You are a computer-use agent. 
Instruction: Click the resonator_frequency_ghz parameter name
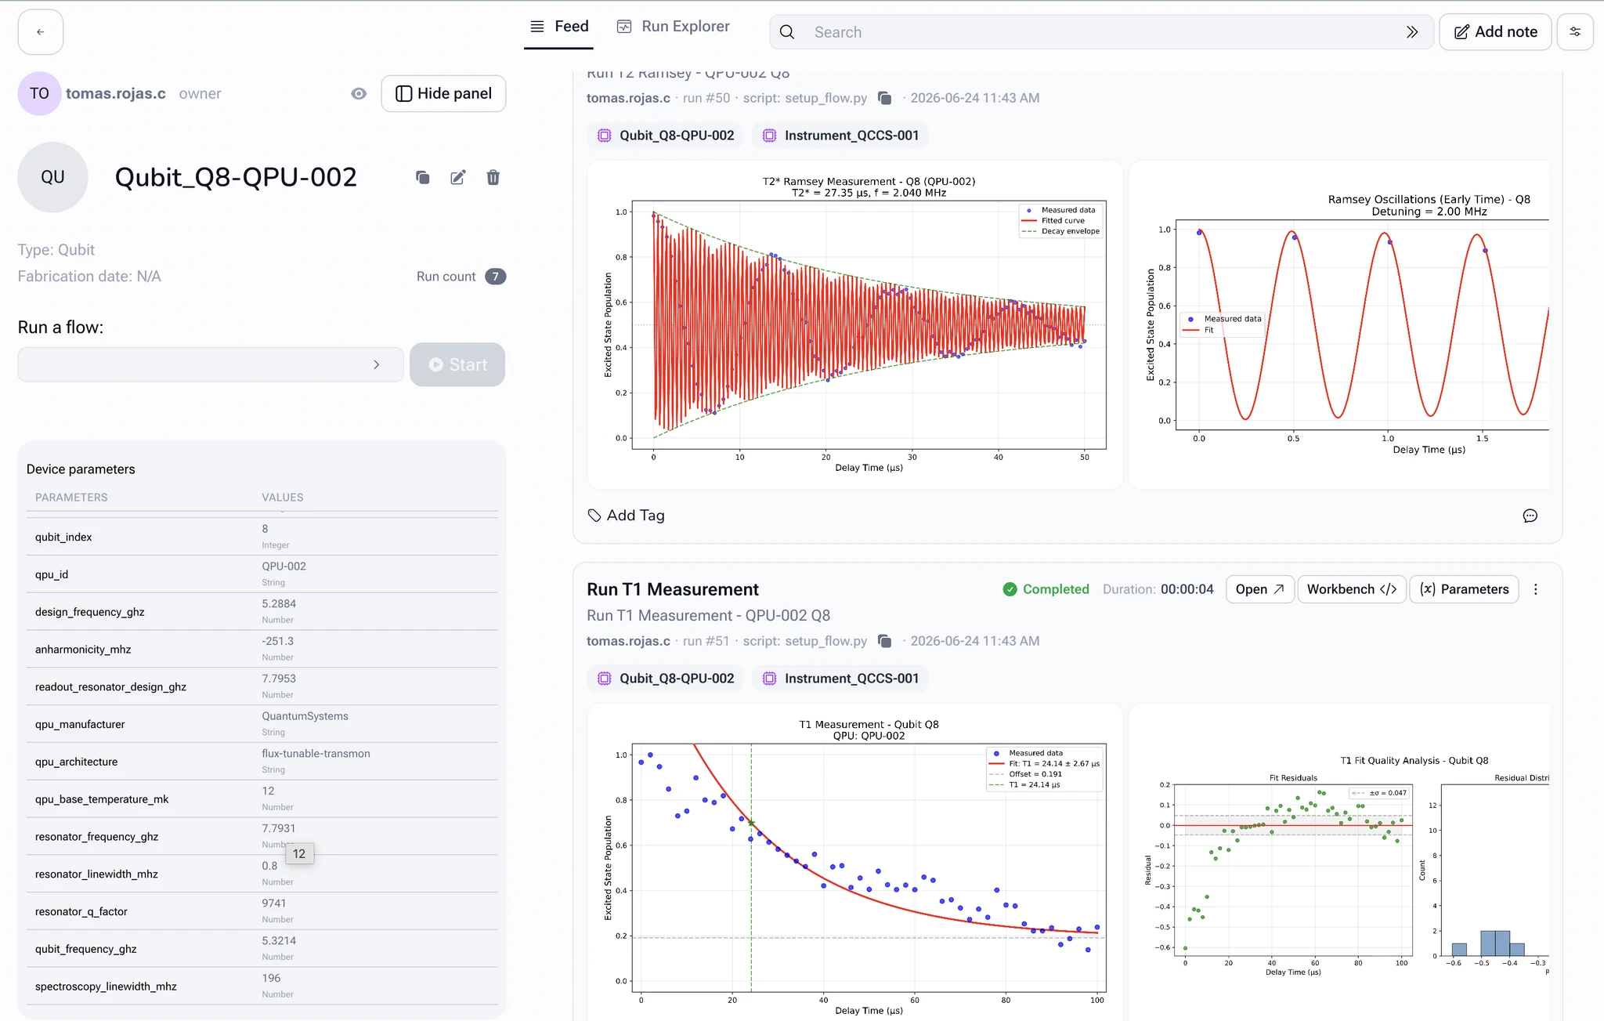click(x=96, y=837)
